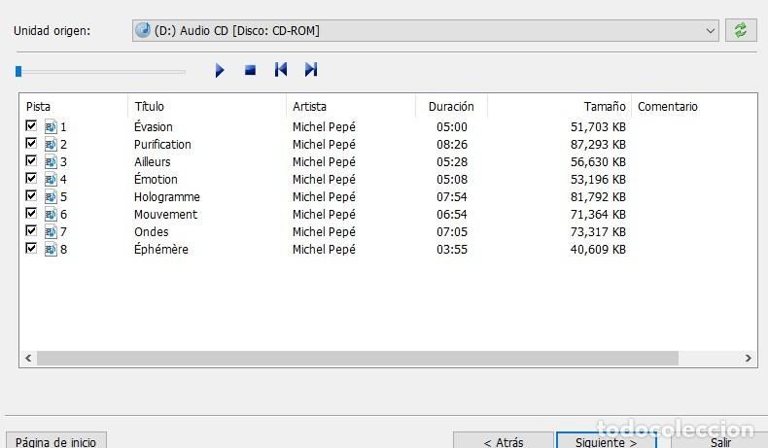Click size 51,703 KB of Évasion
This screenshot has height=448, width=768.
[598, 127]
